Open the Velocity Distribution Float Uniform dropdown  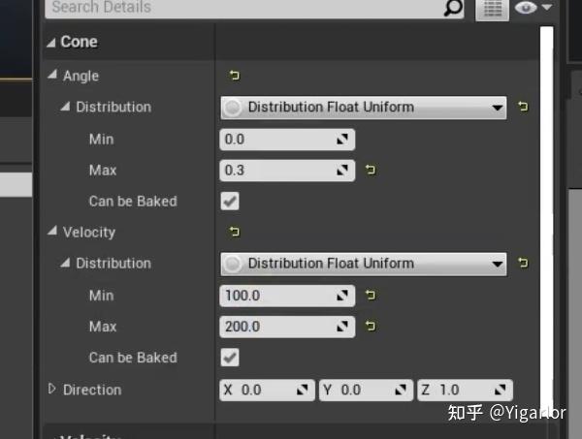363,264
